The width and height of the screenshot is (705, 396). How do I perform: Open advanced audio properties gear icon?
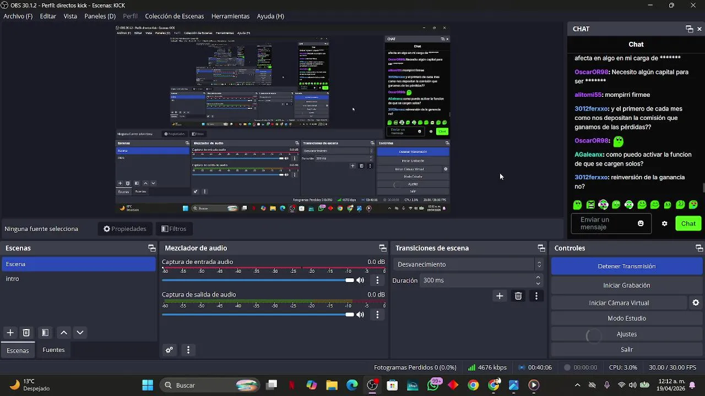pyautogui.click(x=169, y=350)
